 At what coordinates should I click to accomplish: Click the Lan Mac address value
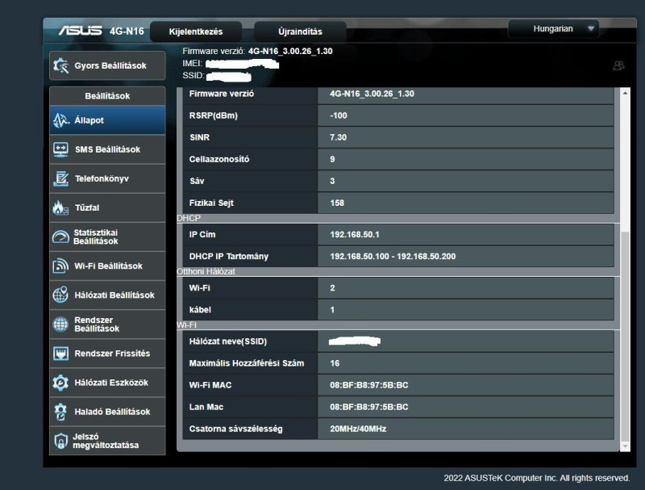[x=369, y=407]
